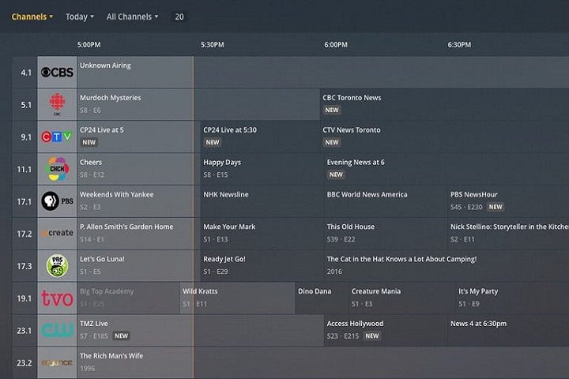Open the CHCH channel logo

(x=57, y=169)
